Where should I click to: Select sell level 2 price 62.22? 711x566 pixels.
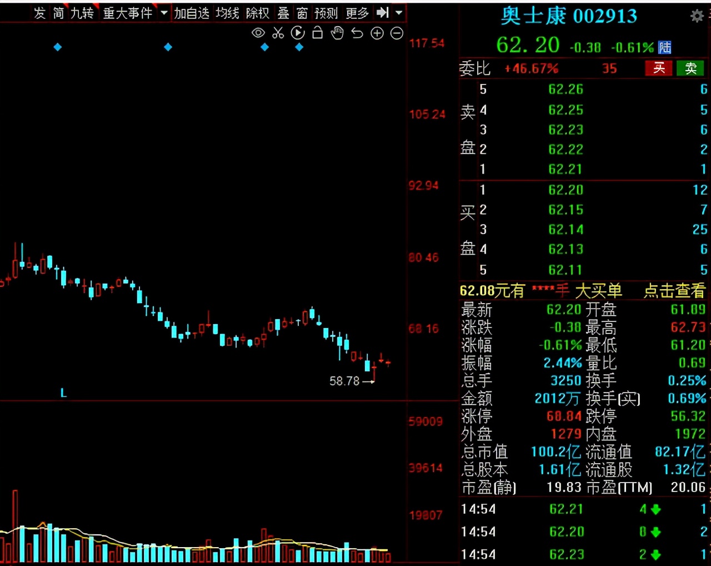(566, 150)
